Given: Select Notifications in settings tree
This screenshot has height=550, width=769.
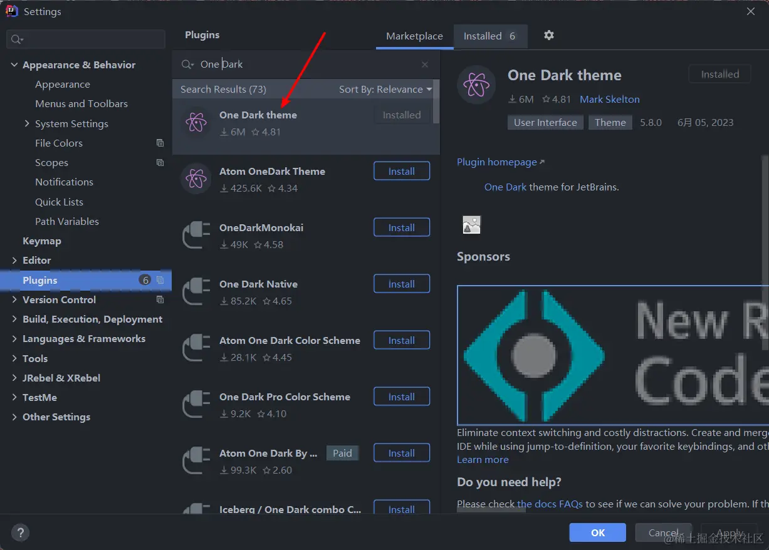Looking at the screenshot, I should pos(64,182).
